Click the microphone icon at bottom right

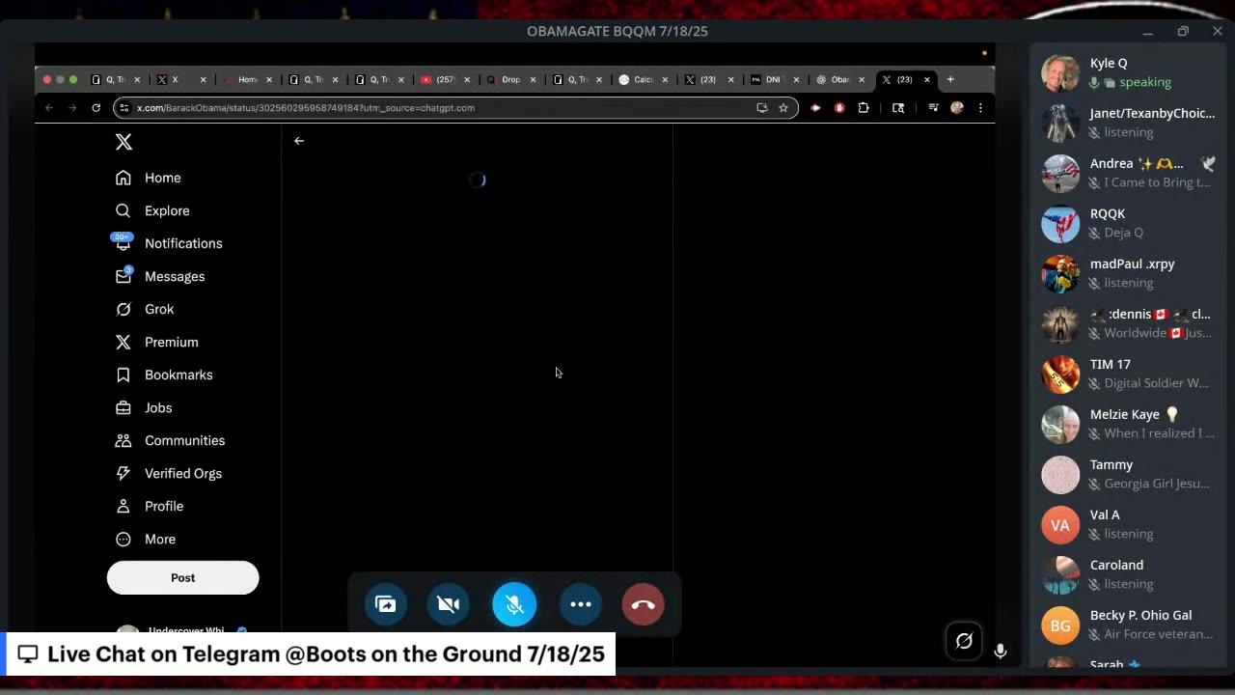point(1001,652)
